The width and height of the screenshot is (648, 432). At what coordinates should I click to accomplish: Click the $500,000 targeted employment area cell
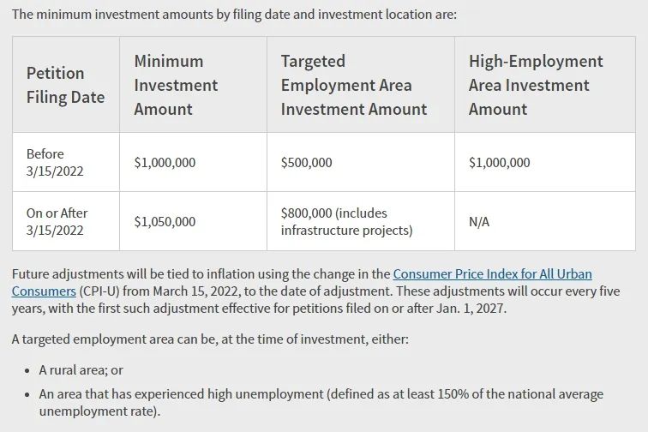click(361, 162)
